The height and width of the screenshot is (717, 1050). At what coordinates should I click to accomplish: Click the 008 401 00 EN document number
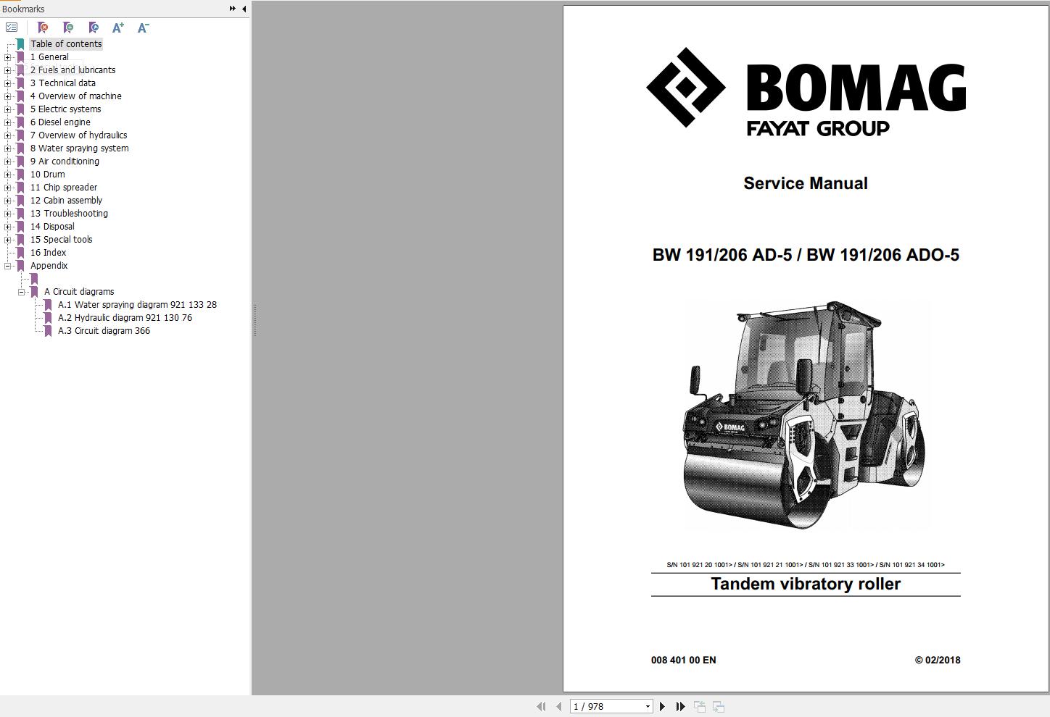click(683, 660)
